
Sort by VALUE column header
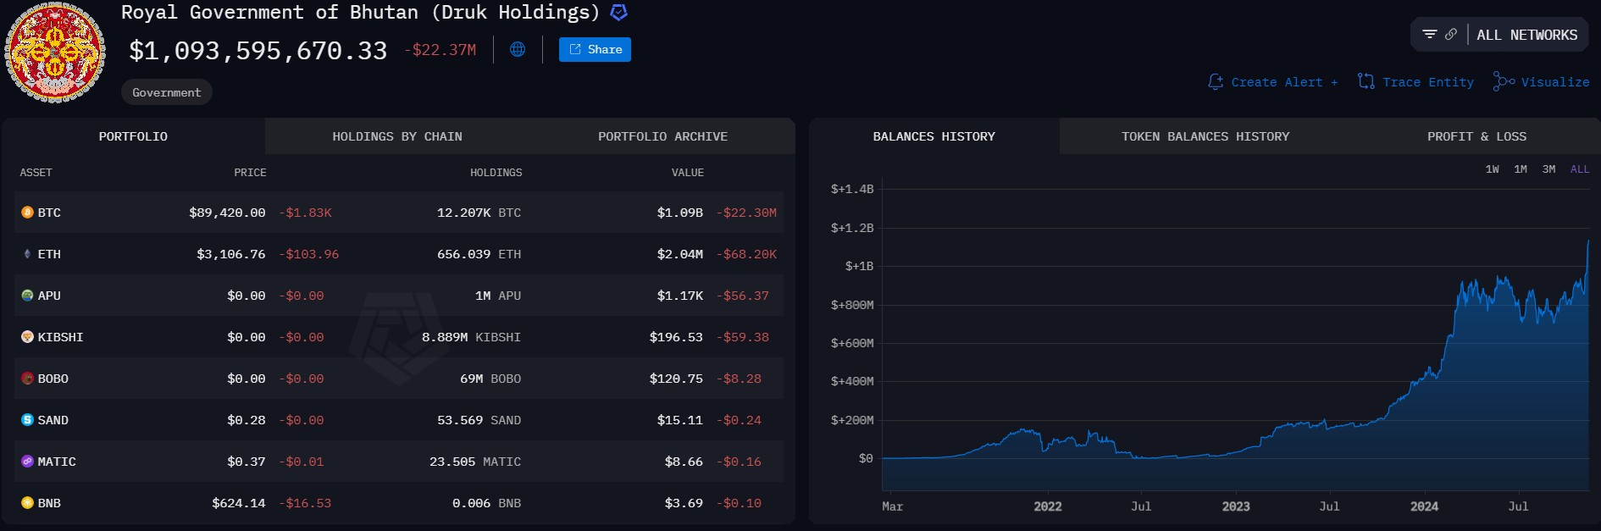688,173
